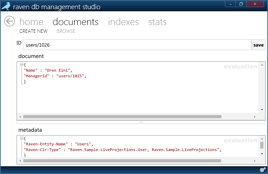
Task: Minimize the management studio window
Action: tap(231, 4)
